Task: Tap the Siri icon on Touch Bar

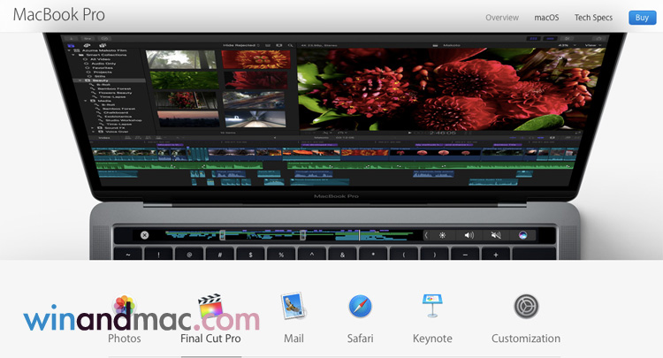Action: click(x=522, y=235)
